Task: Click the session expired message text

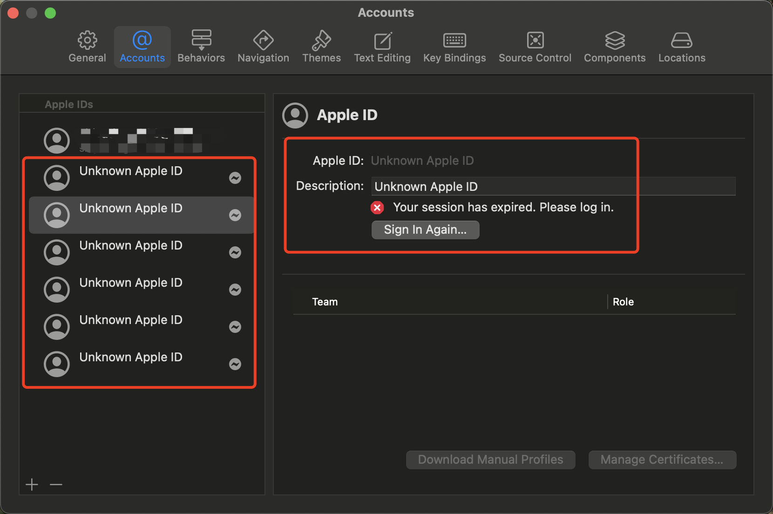Action: 503,207
